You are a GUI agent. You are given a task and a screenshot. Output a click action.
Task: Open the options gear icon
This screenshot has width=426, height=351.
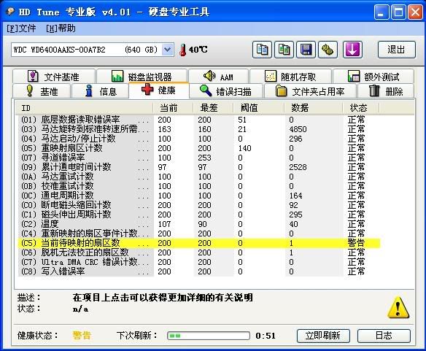(x=328, y=50)
